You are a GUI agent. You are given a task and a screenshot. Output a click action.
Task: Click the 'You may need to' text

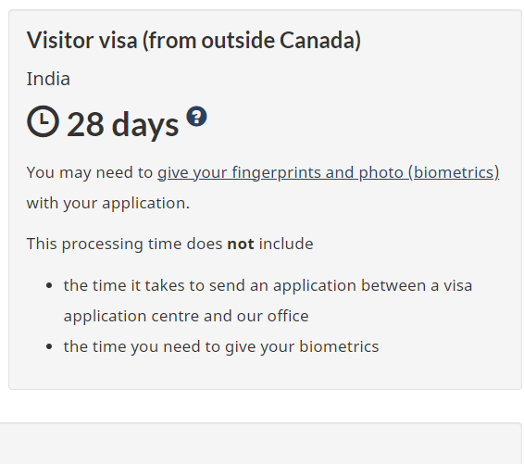90,173
